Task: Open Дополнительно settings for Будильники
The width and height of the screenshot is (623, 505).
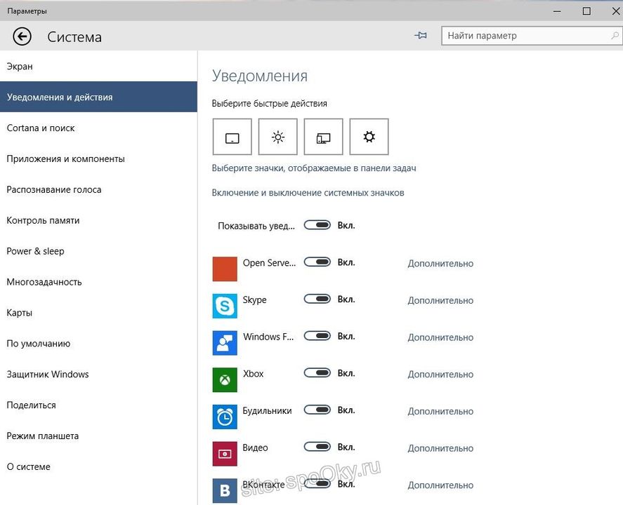Action: (440, 411)
